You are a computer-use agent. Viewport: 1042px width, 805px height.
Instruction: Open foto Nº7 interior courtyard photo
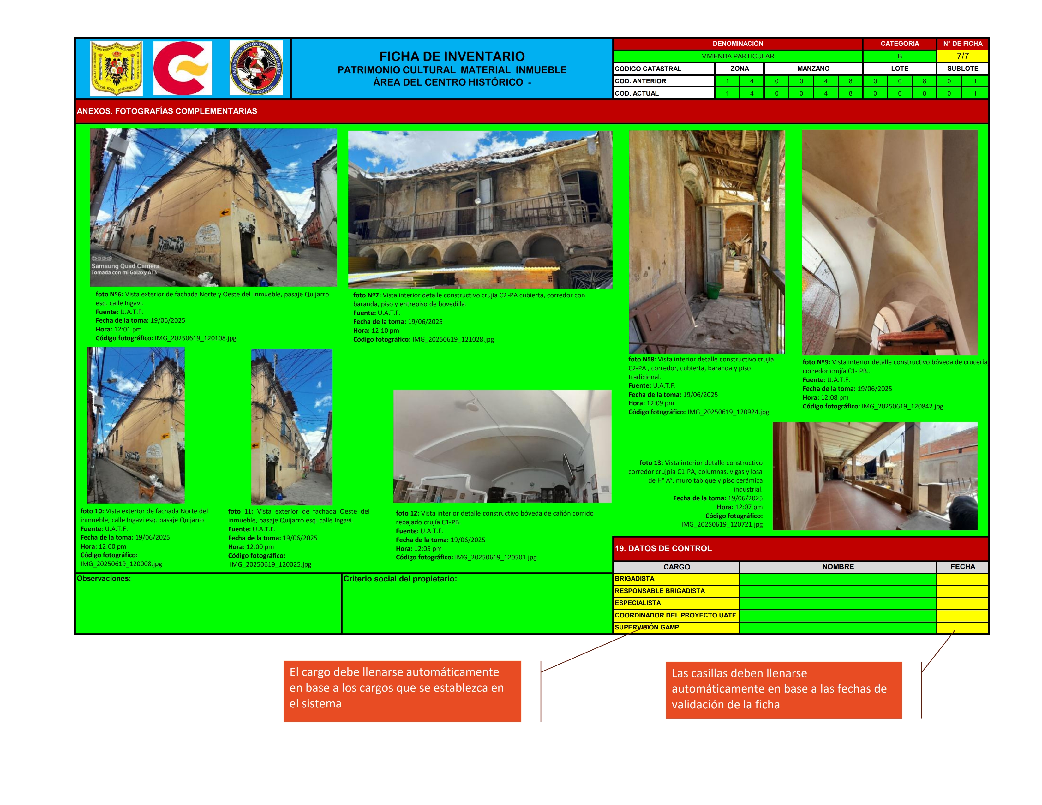(x=480, y=209)
